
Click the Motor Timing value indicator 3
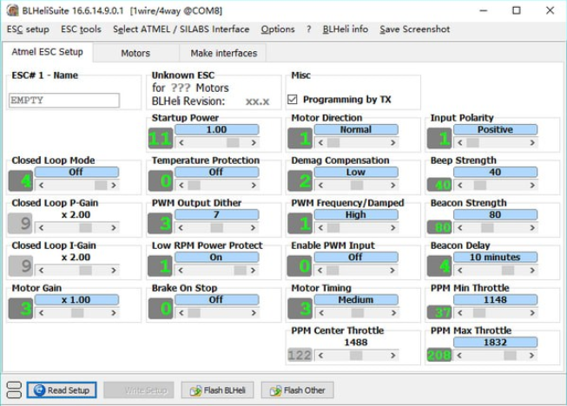[300, 309]
